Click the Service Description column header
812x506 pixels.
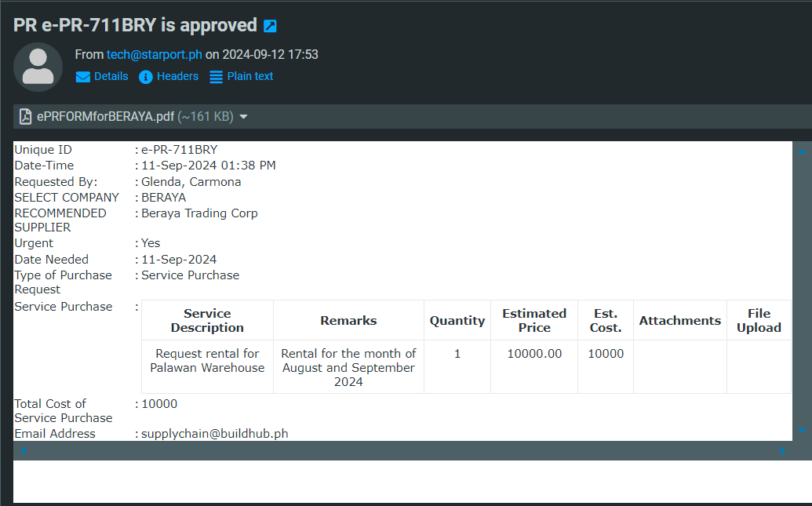(x=207, y=320)
